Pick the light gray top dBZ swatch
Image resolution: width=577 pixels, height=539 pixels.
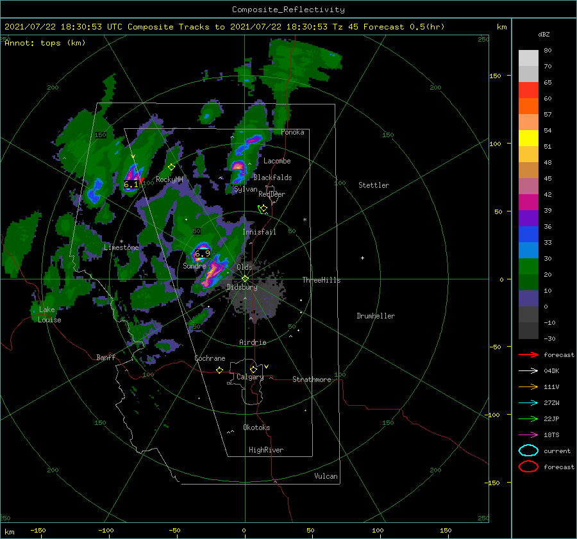[x=528, y=58]
